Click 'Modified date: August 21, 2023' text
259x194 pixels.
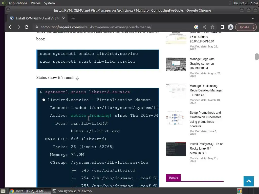[205, 75]
